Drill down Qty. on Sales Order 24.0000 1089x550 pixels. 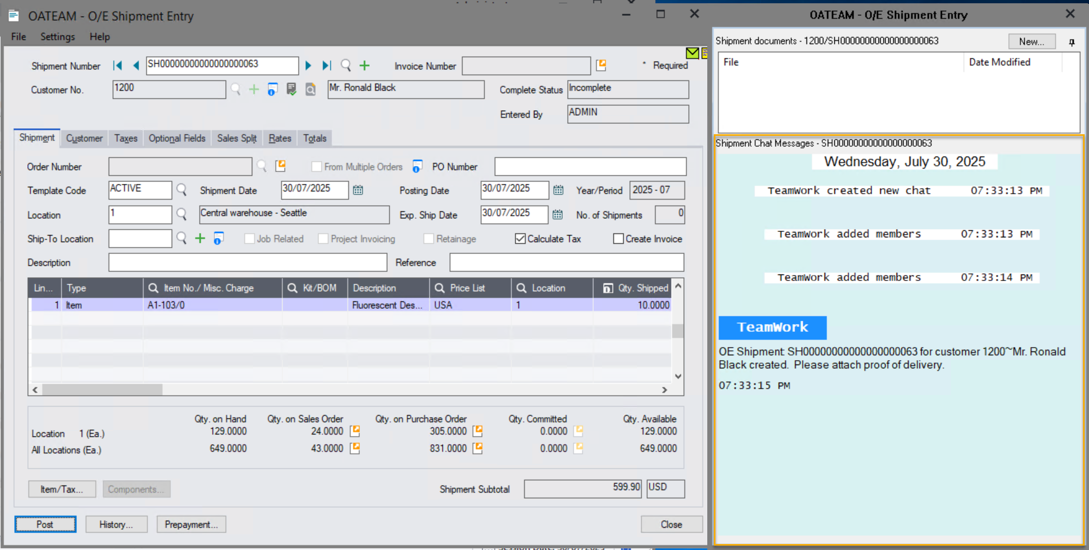pos(354,431)
